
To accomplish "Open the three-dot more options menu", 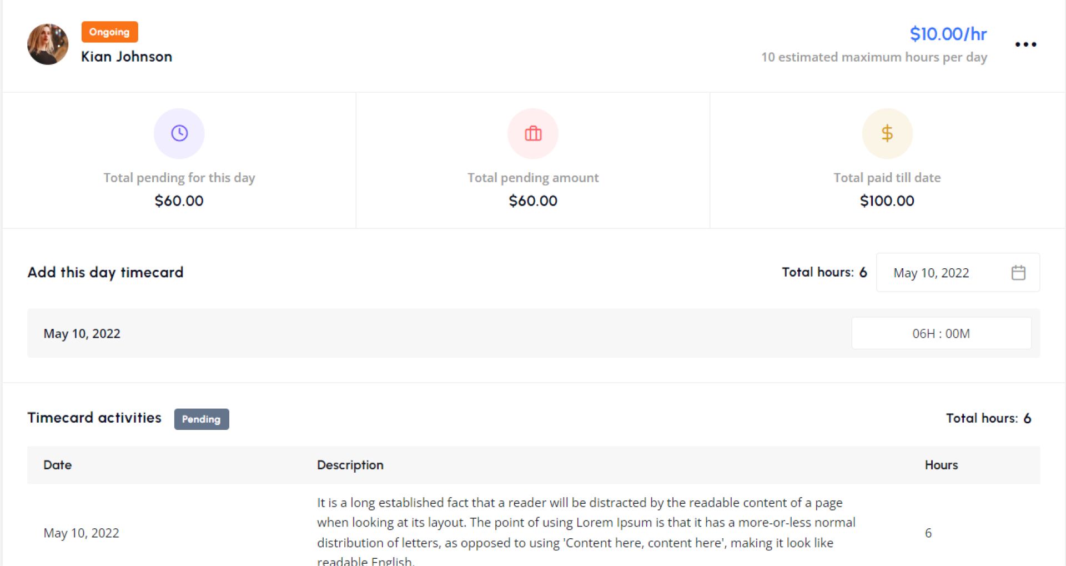I will [1025, 44].
